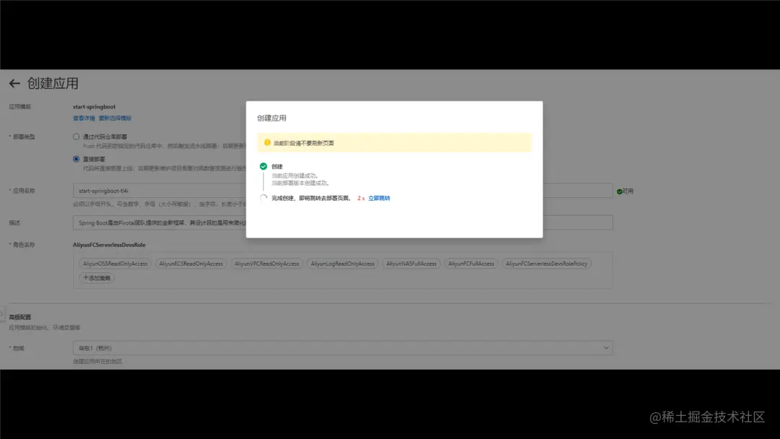
Task: Click the 当前部署版本创建成功 status line
Action: pyautogui.click(x=300, y=183)
